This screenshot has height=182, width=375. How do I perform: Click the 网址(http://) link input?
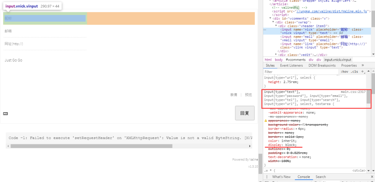click(45, 44)
